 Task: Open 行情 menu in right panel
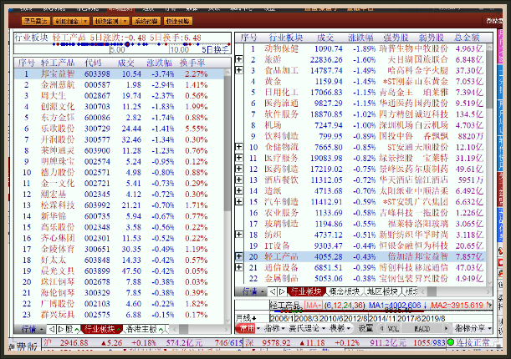[253, 291]
